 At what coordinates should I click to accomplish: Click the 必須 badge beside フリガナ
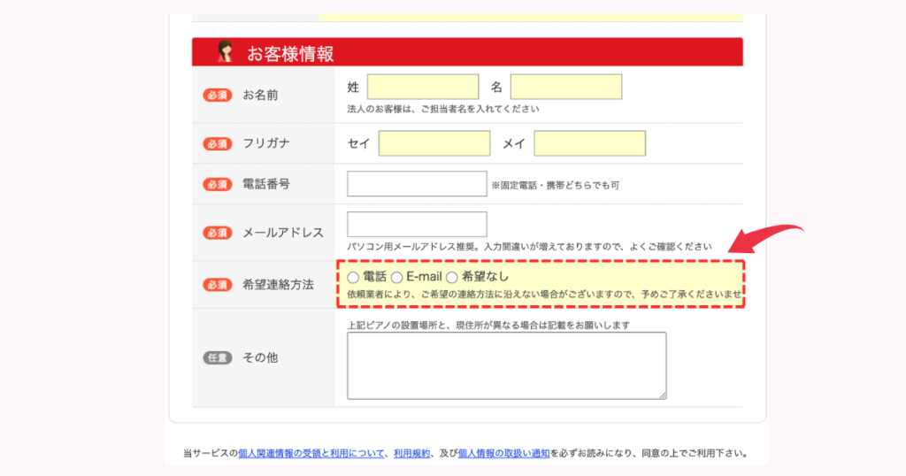[x=217, y=143]
